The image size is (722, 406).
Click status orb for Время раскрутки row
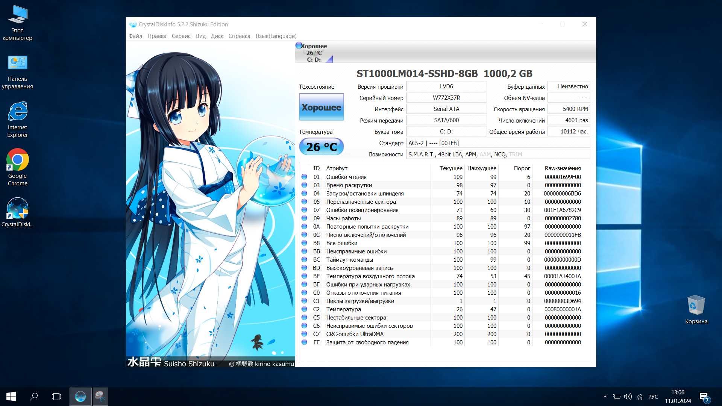coord(304,185)
